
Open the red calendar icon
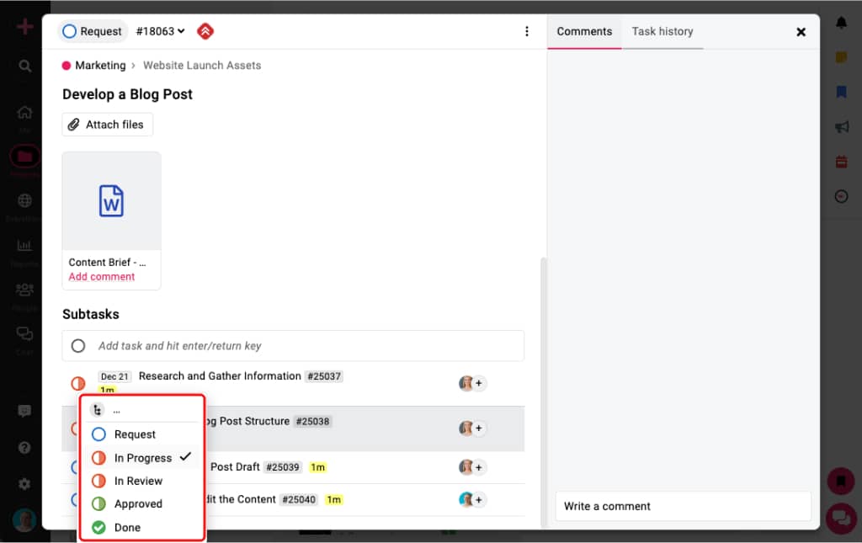click(x=841, y=162)
